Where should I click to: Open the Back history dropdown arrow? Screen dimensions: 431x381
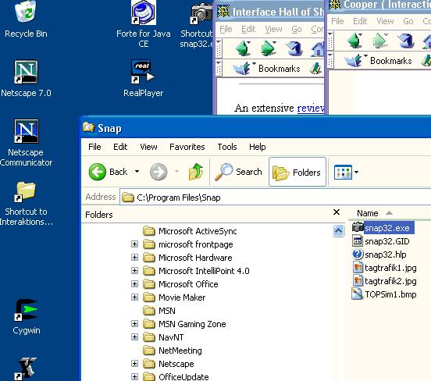137,172
